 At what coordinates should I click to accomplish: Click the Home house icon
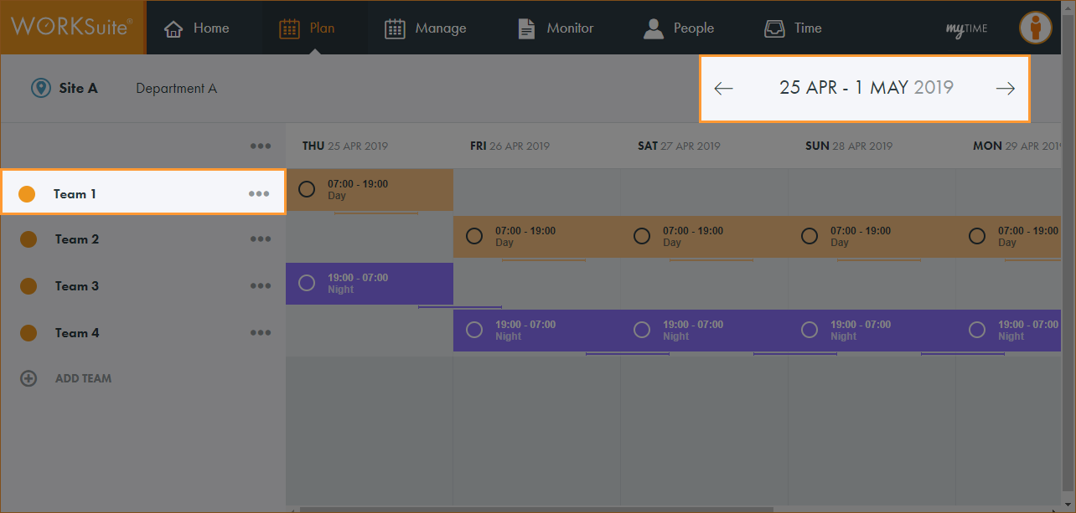coord(173,28)
